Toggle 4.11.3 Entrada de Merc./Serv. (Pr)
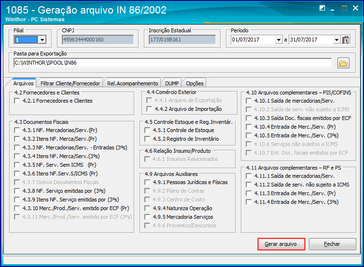Screen dimensions: 364x267 click(x=249, y=193)
